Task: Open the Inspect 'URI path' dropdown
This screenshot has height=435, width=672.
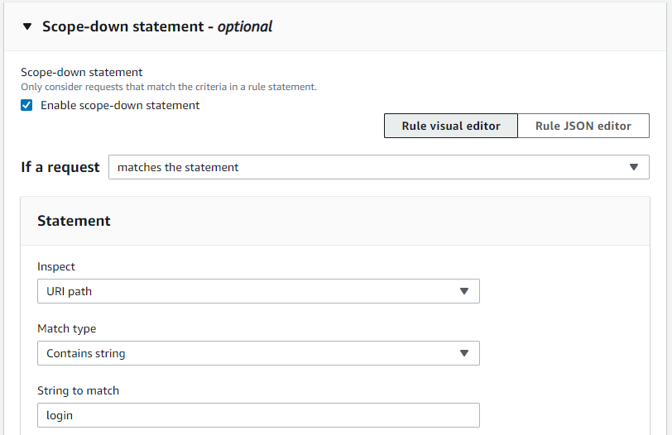Action: pyautogui.click(x=248, y=291)
